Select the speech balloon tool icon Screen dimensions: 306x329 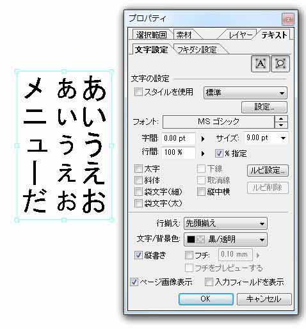point(280,63)
